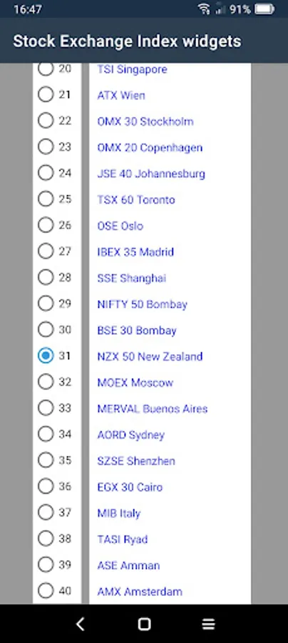Open the MERVAL Buenos Aires link
288x643 pixels.
(x=152, y=409)
